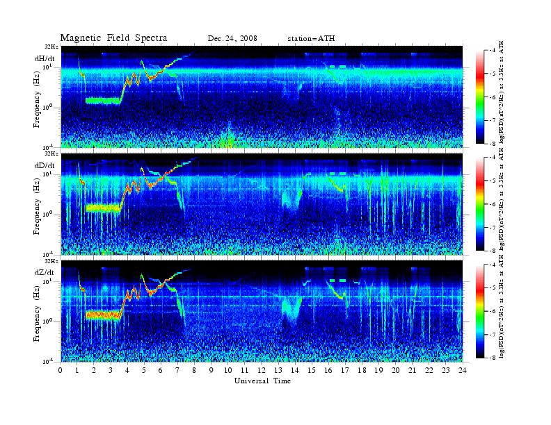Click the hour tick label "8" on time axis
The width and height of the screenshot is (551, 425).
(194, 370)
